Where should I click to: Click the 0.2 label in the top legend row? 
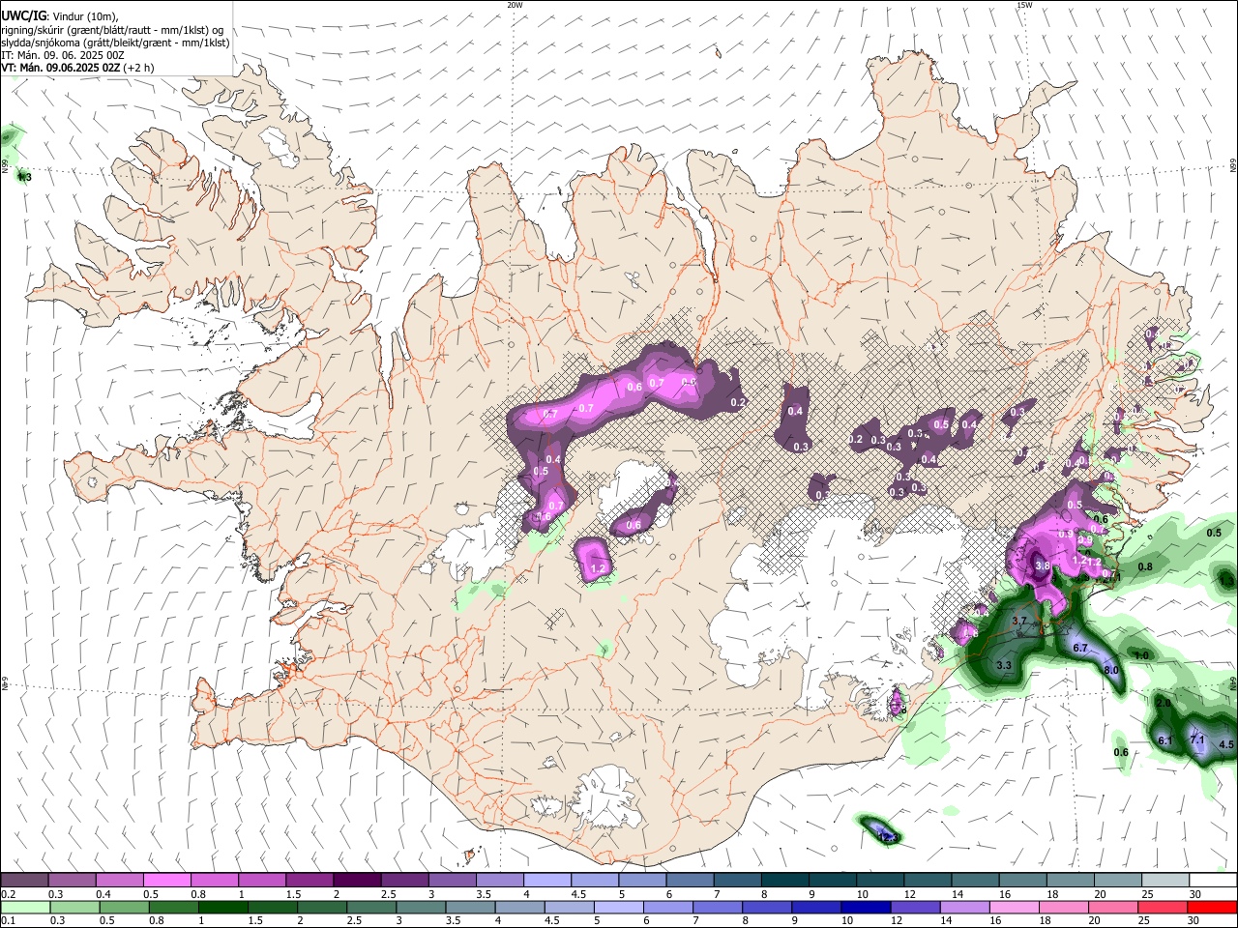[x=7, y=894]
